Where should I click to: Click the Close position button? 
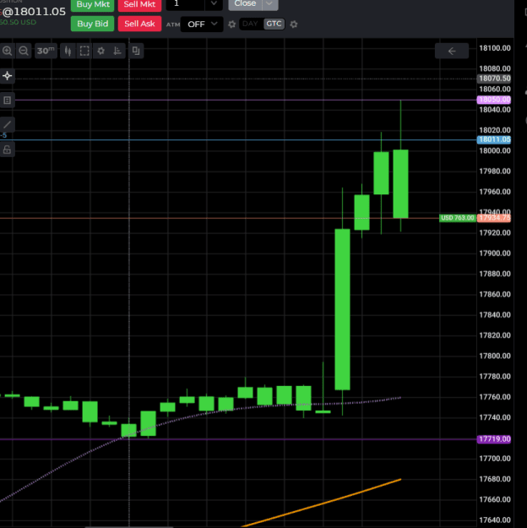[x=245, y=4]
